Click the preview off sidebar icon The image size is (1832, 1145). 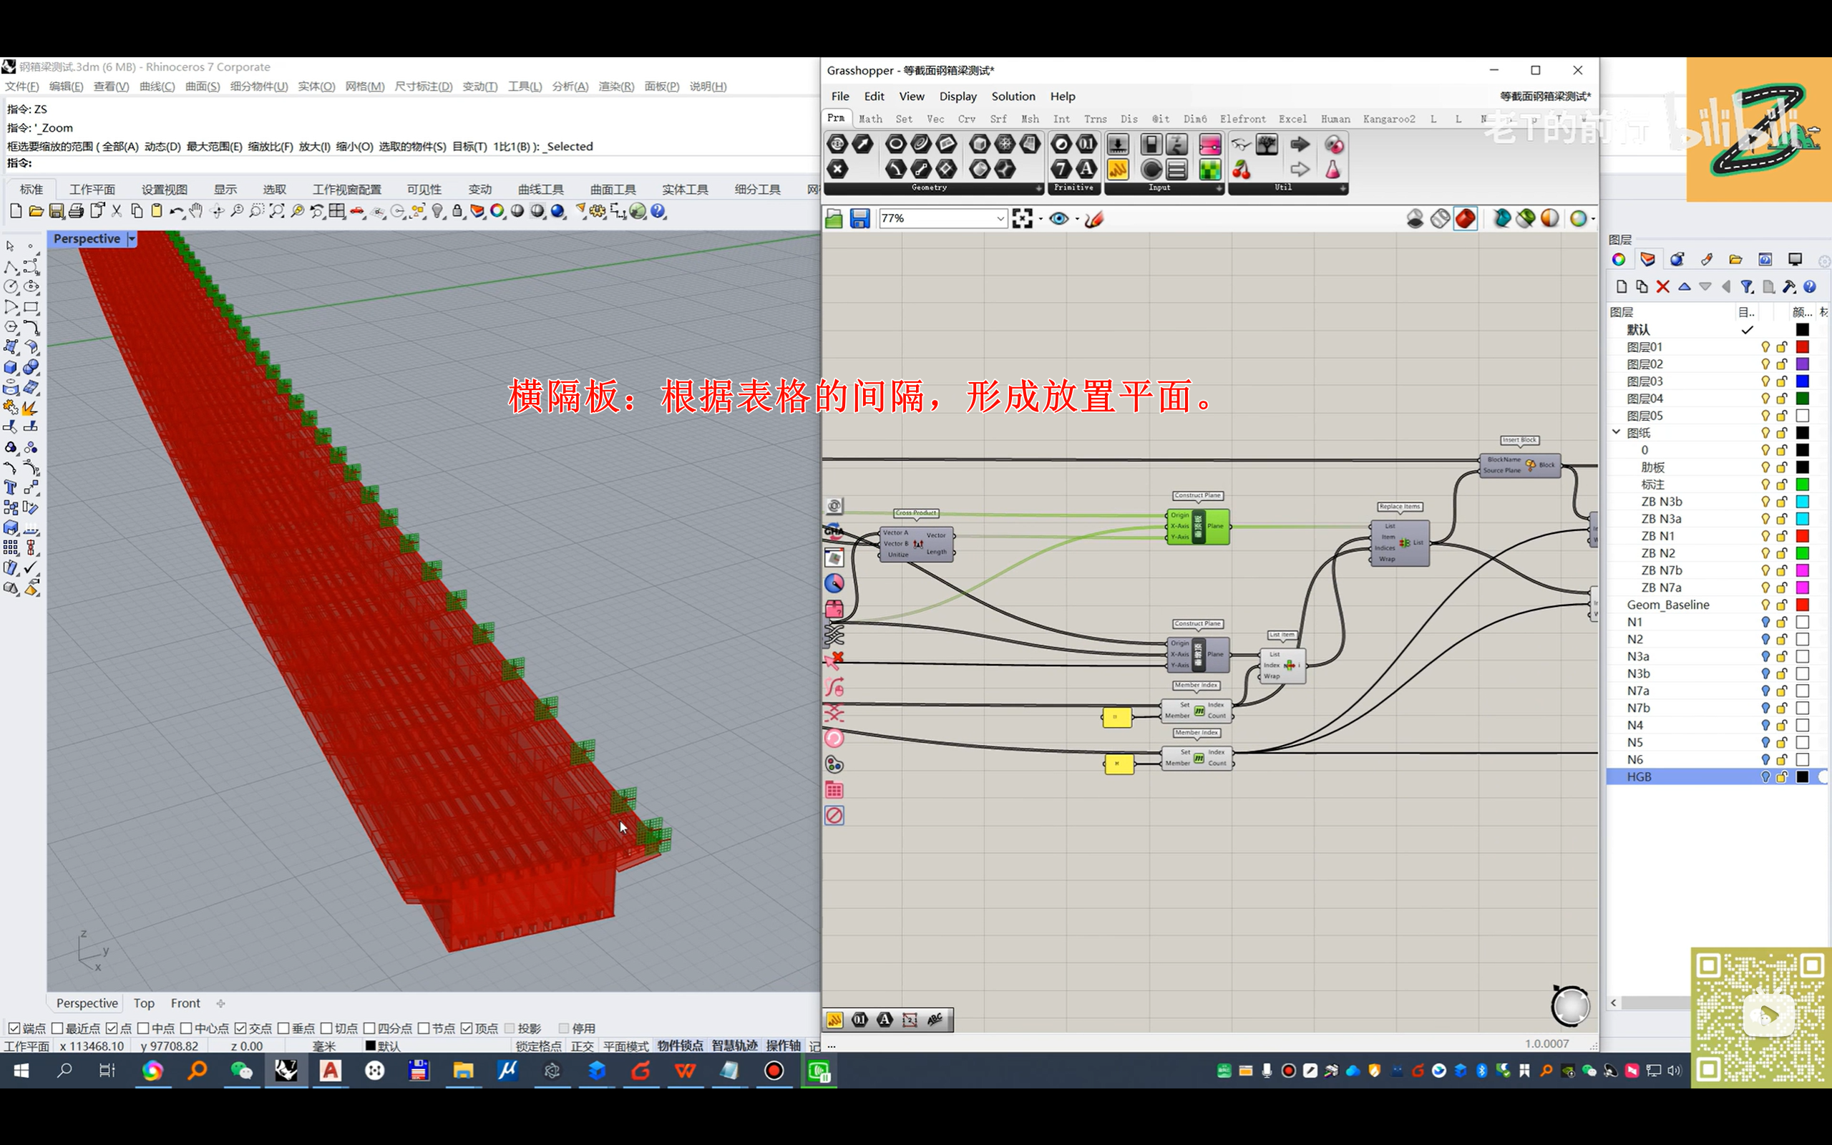pos(834,816)
